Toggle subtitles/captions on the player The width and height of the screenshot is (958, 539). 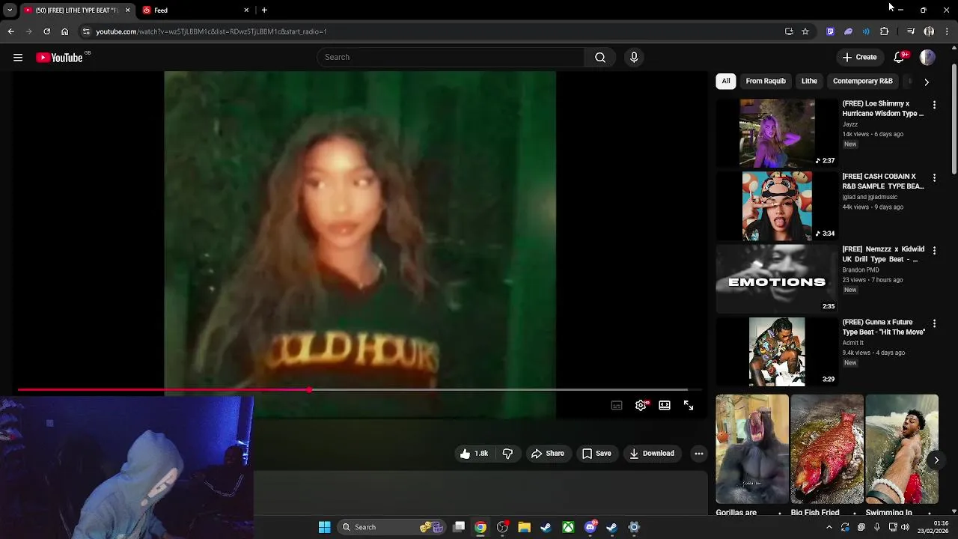[x=617, y=405]
